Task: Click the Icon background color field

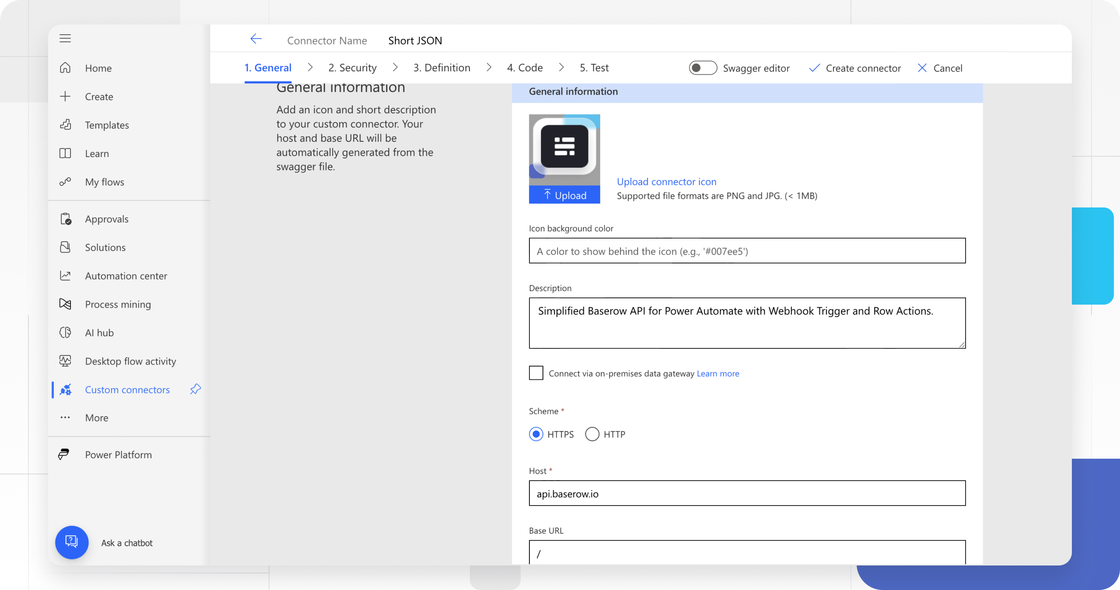Action: (x=747, y=251)
